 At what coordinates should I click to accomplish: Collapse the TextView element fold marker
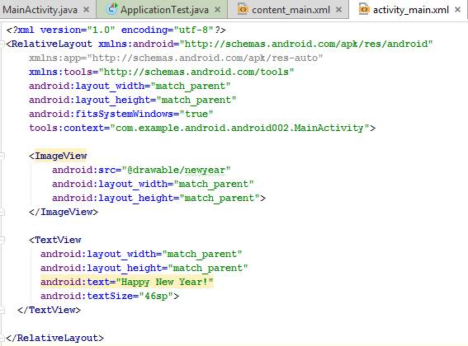click(2, 240)
